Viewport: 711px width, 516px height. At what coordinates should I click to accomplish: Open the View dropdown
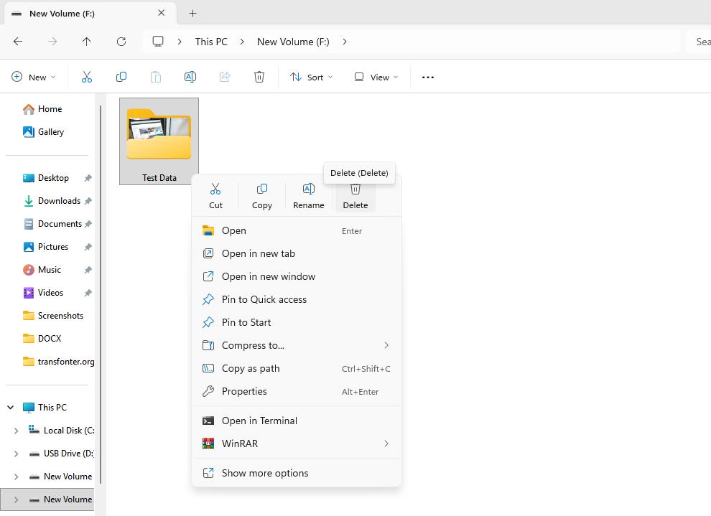[x=376, y=77]
